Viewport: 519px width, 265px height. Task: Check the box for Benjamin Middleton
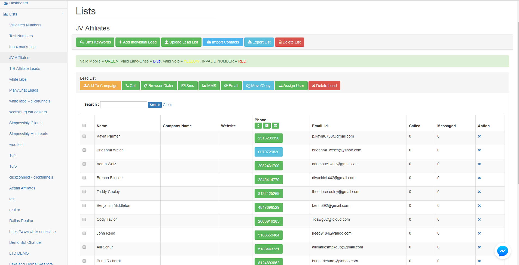coord(84,205)
